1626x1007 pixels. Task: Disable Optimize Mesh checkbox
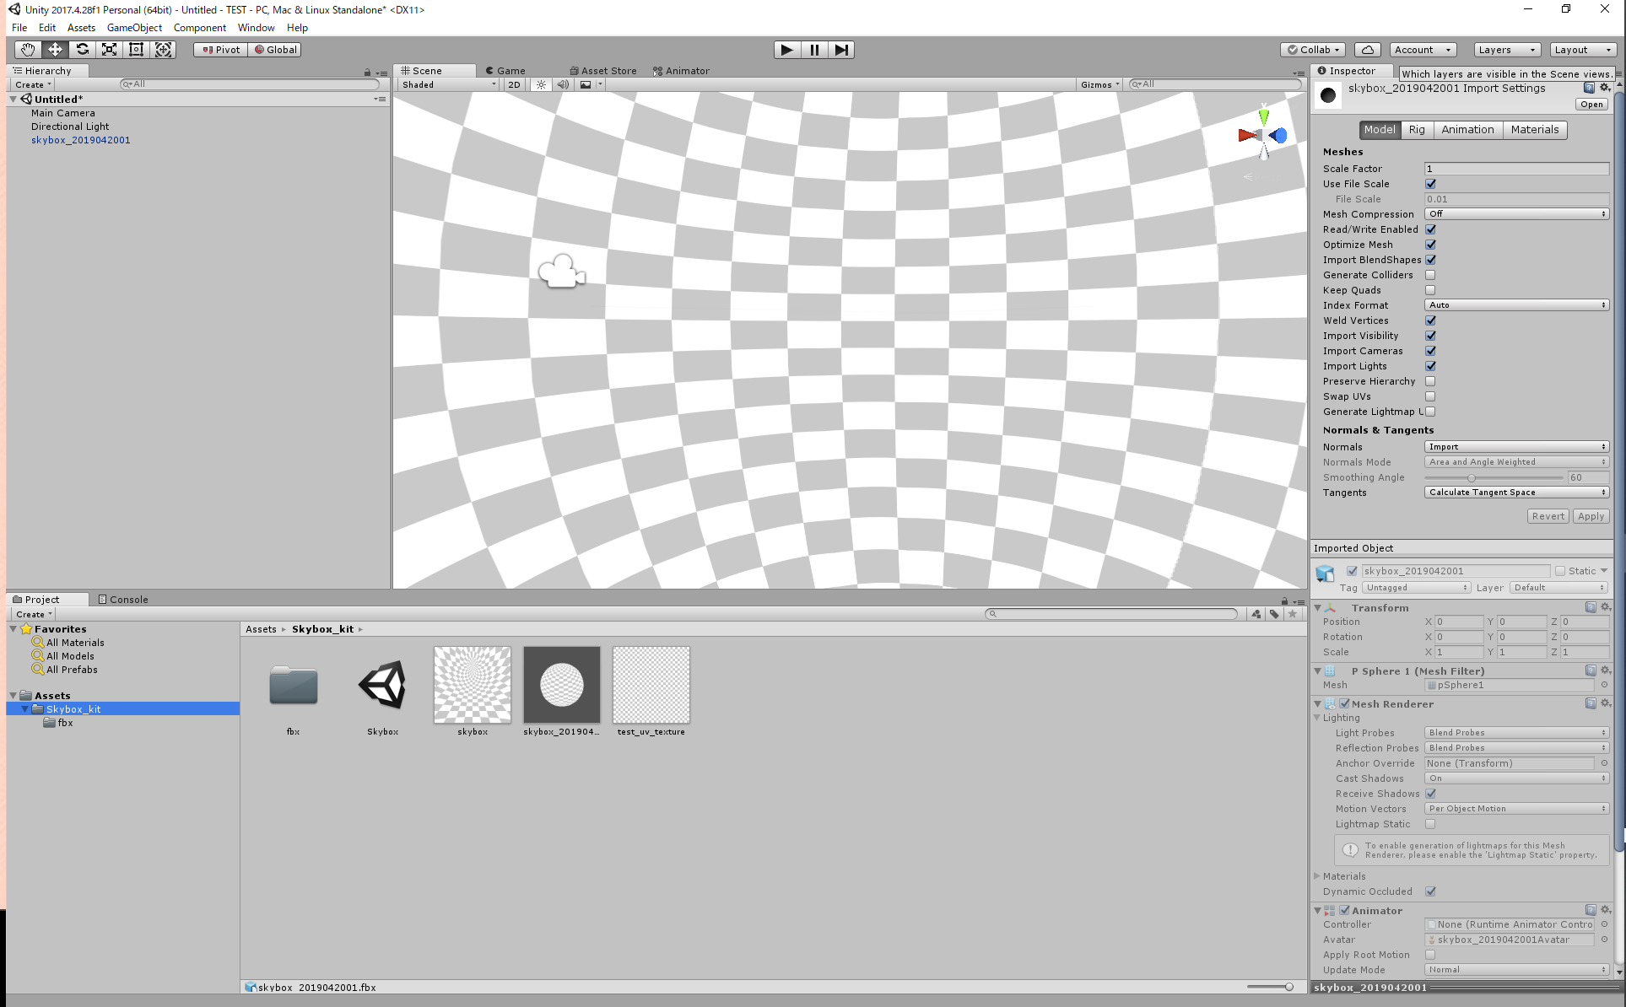coord(1430,245)
